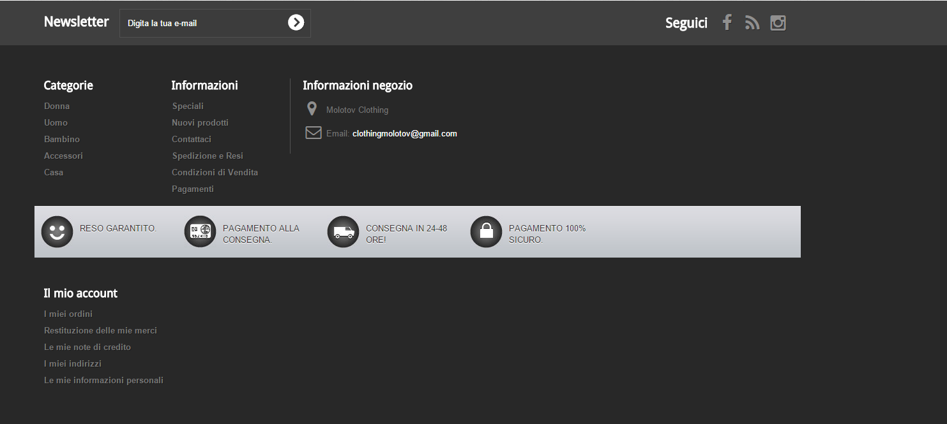
Task: Open the RSS feed icon
Action: click(x=752, y=23)
